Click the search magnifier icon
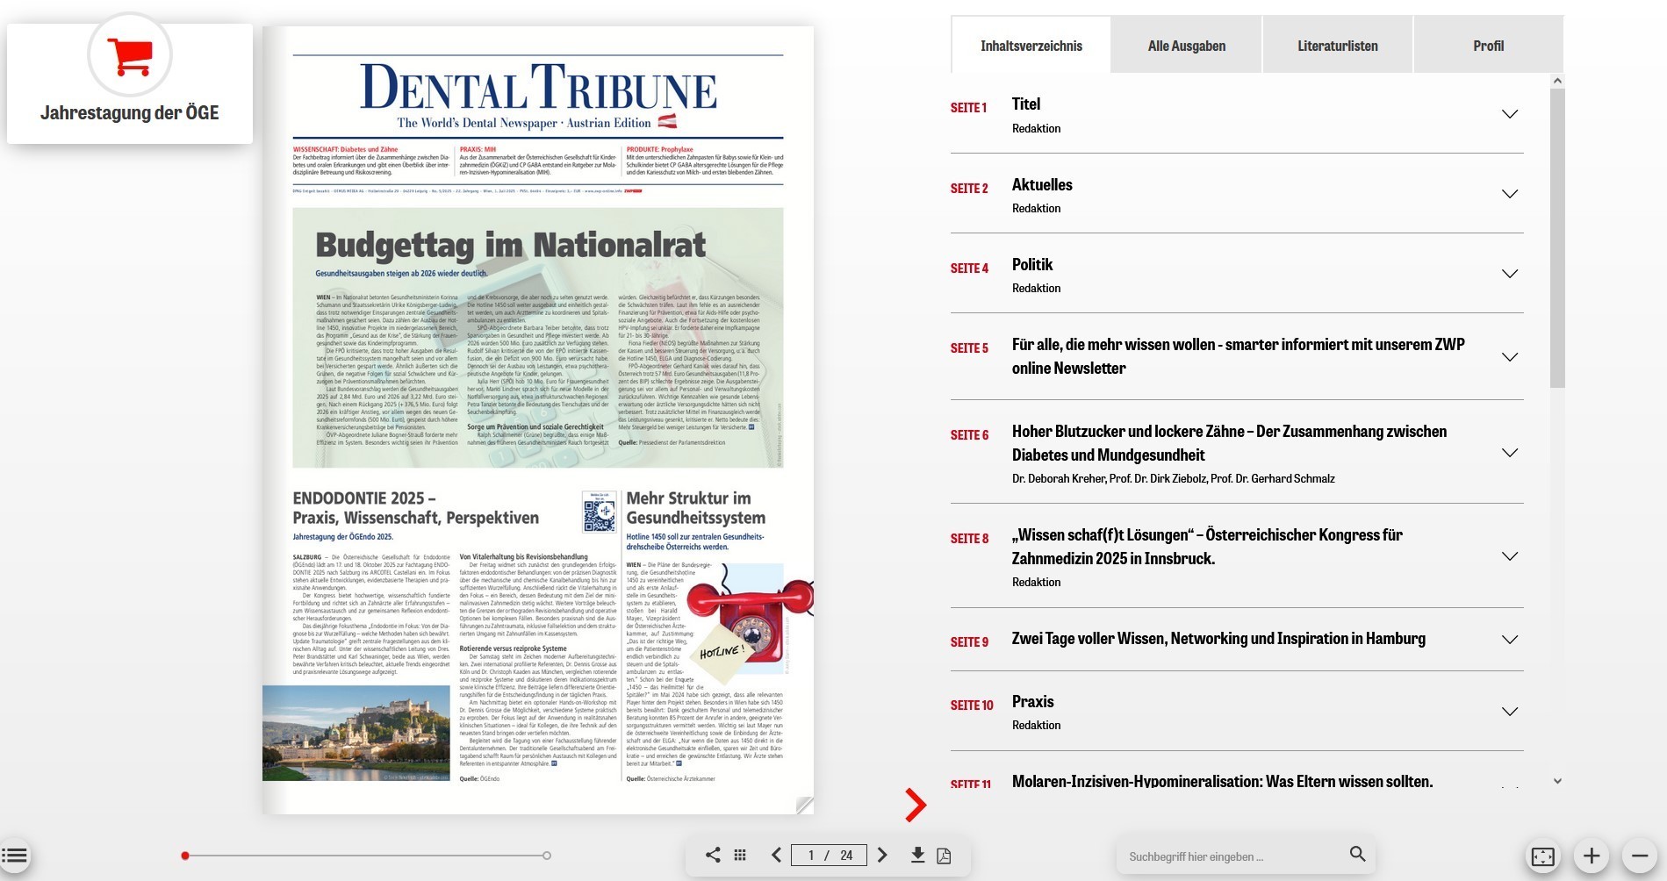This screenshot has width=1667, height=881. (x=1357, y=854)
